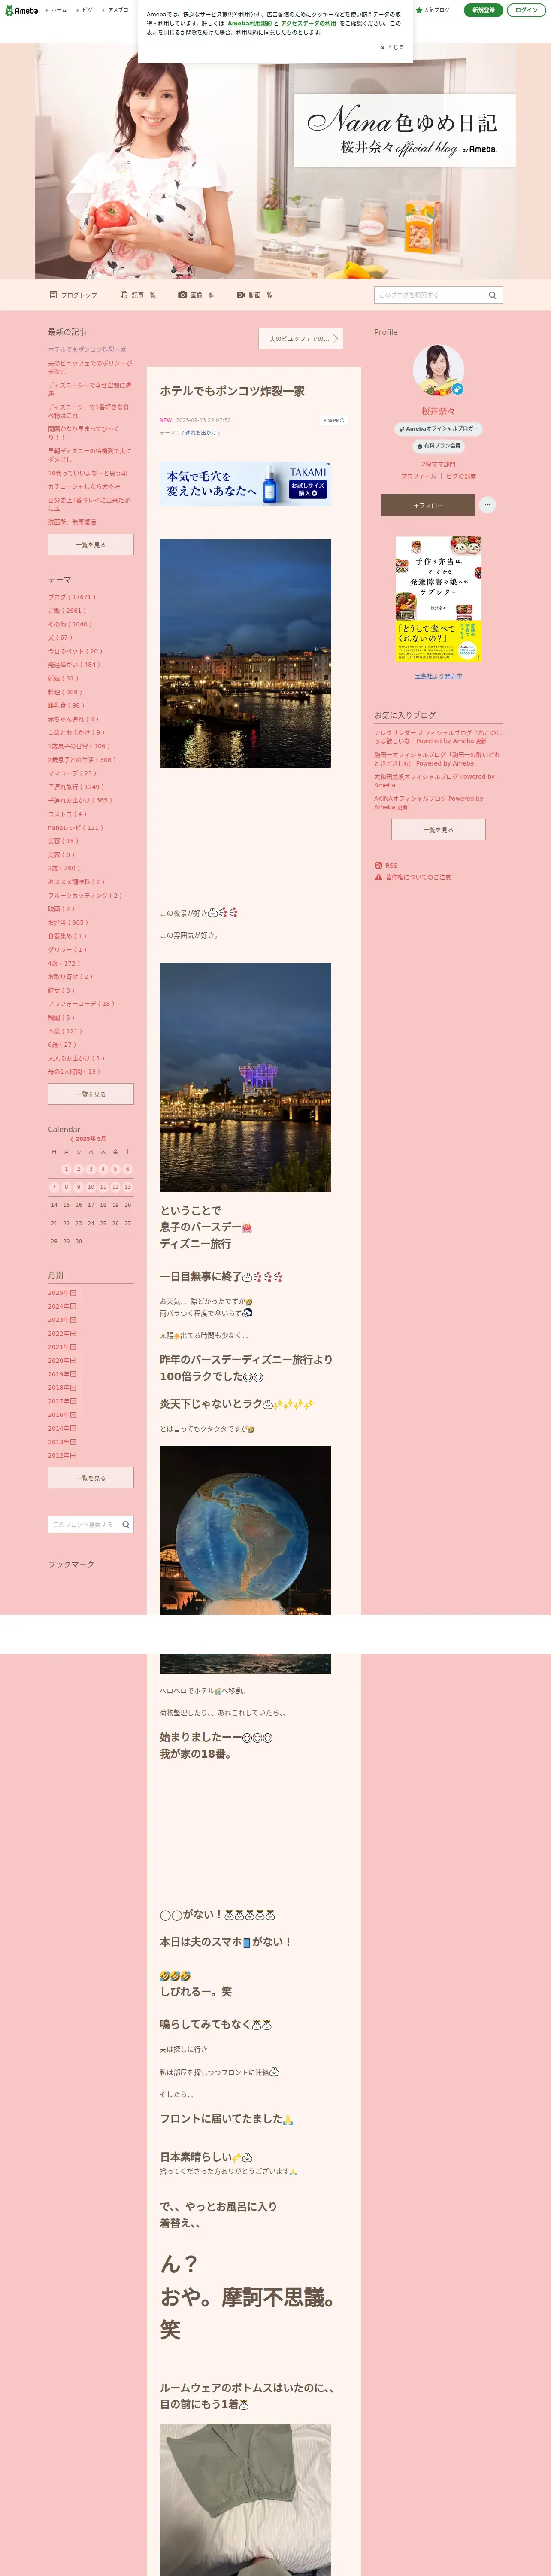Open the night harbor hotel photo

click(x=245, y=653)
